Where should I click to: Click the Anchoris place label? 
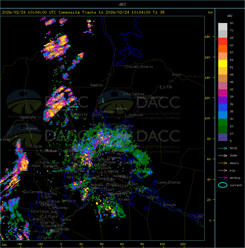(69, 201)
